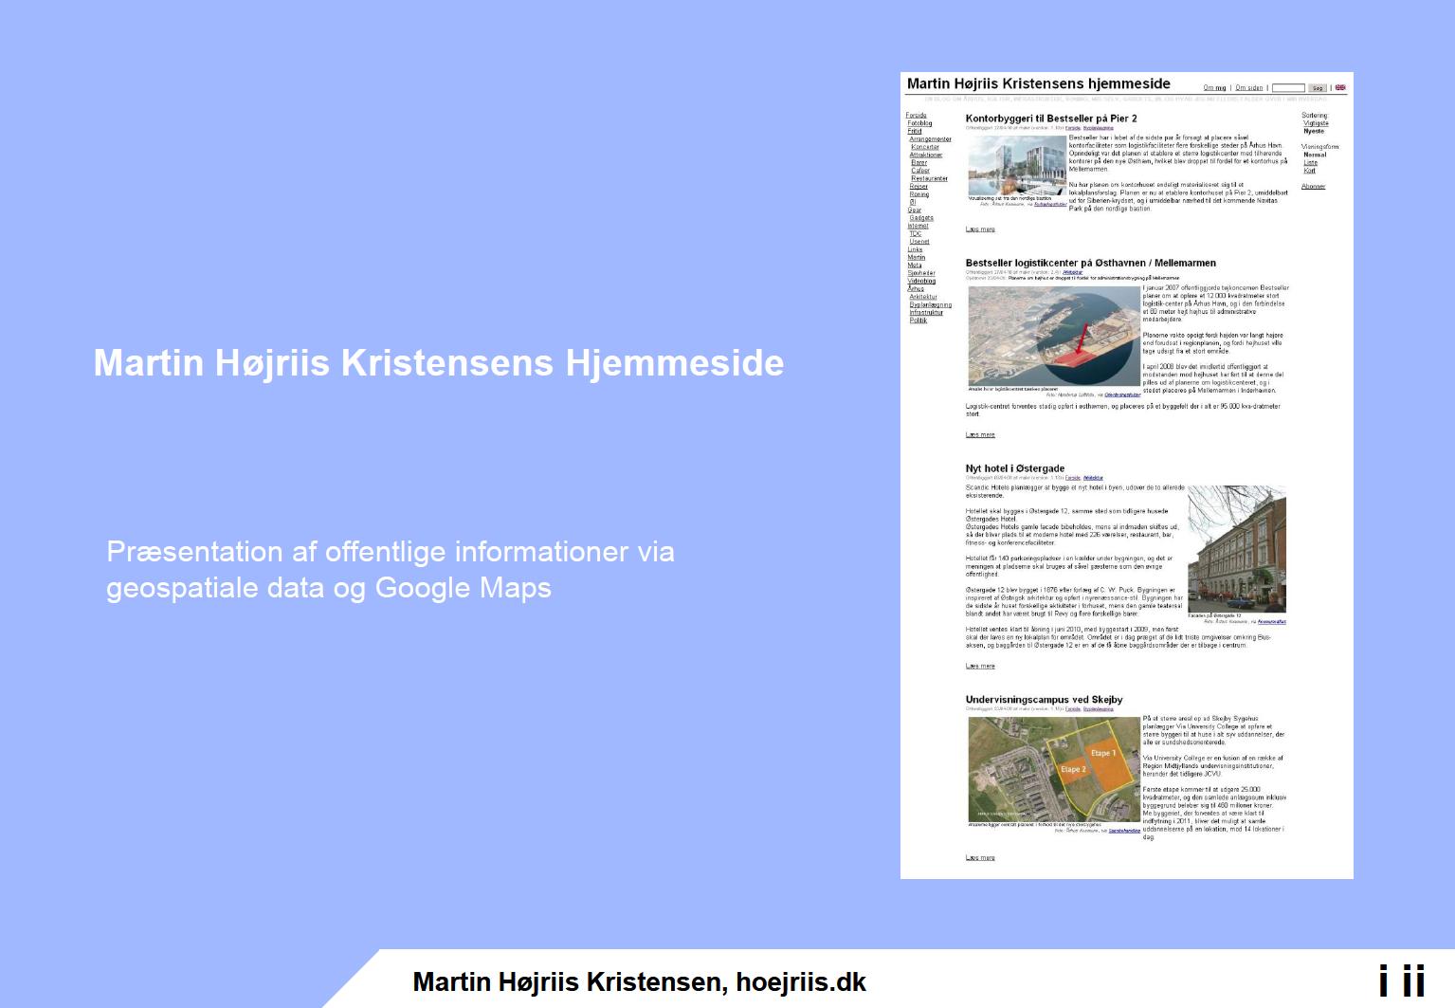Click the Abonner subscribe link
The image size is (1455, 1008).
[x=1313, y=187]
